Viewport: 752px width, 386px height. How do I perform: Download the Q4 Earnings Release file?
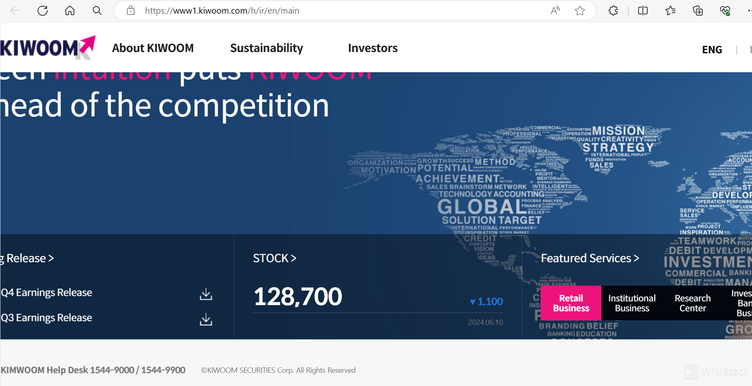click(206, 294)
